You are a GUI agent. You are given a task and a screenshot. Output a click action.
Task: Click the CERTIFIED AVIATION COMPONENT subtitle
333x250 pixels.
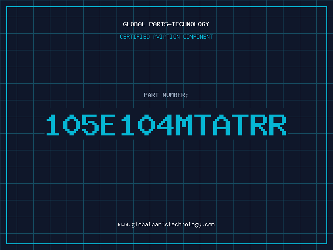pyautogui.click(x=166, y=37)
